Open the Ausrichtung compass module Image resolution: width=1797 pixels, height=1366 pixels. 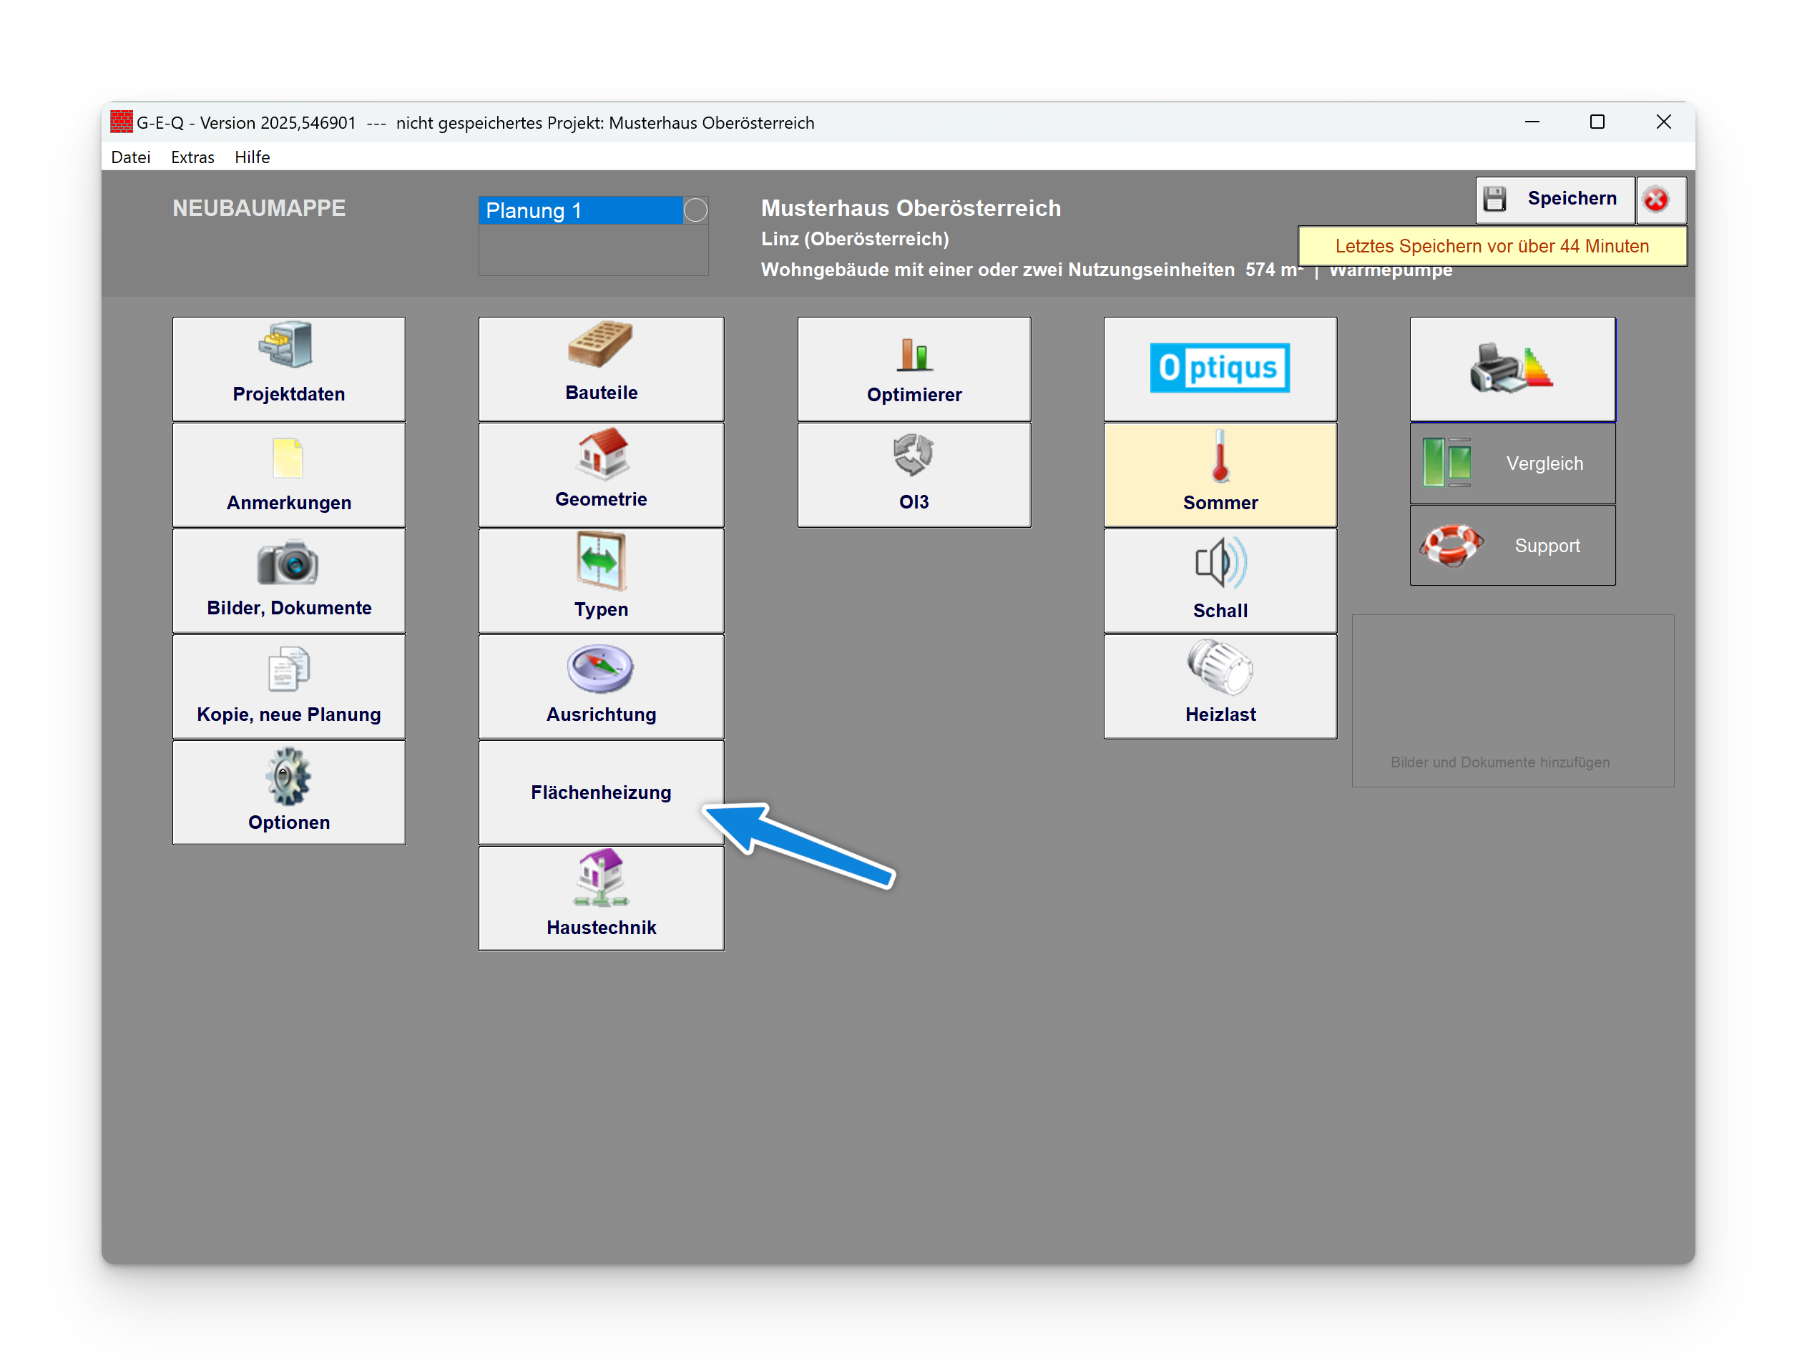(x=601, y=685)
